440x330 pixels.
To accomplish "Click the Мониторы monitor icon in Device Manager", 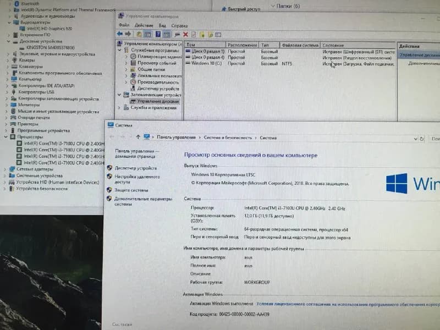I will (x=13, y=105).
